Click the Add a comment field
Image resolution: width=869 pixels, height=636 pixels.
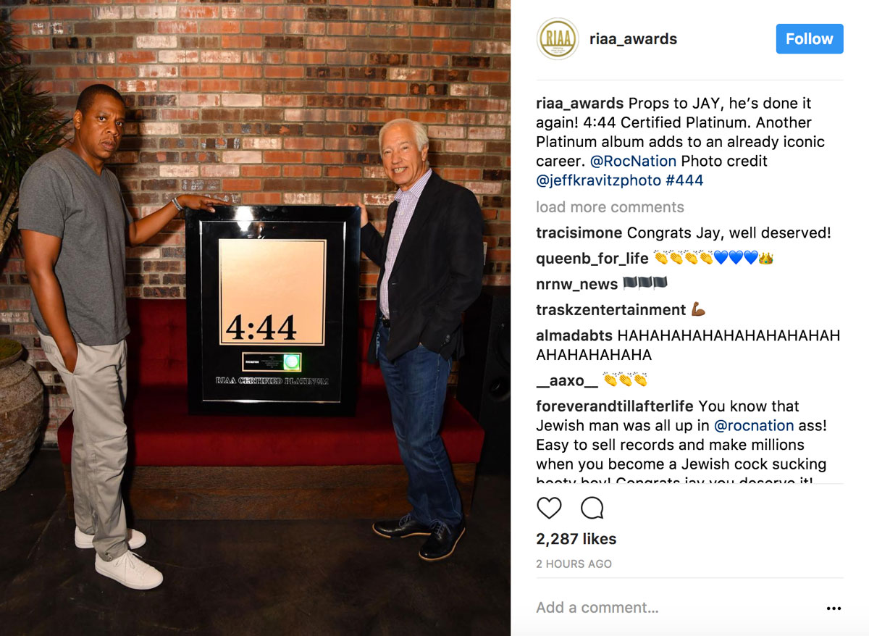point(673,608)
